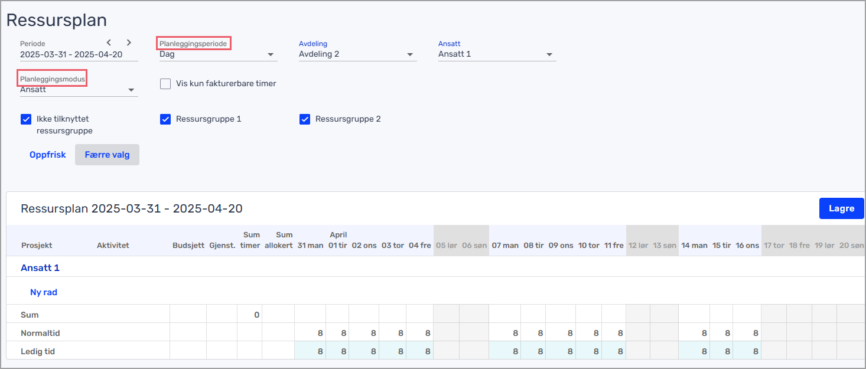
Task: Click Ledig tid cell under 31 man
Action: click(310, 351)
